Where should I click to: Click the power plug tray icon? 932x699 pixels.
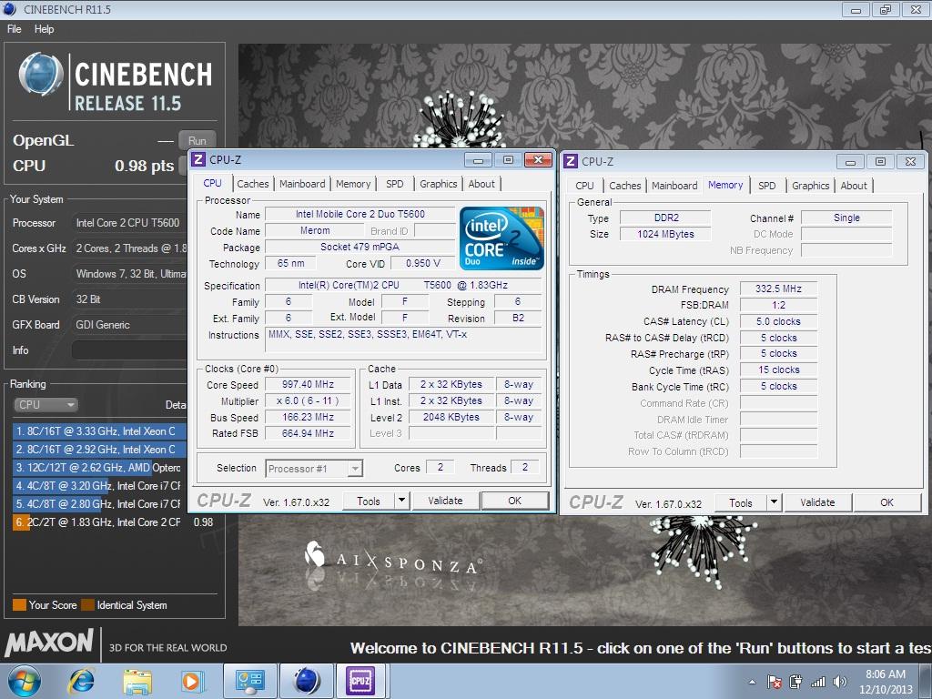click(x=795, y=682)
